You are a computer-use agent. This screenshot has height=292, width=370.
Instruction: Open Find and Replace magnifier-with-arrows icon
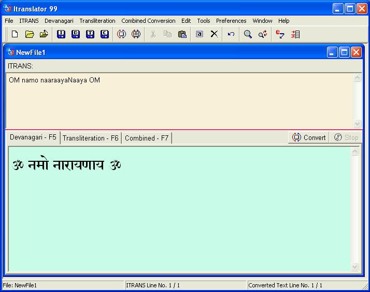pos(262,34)
